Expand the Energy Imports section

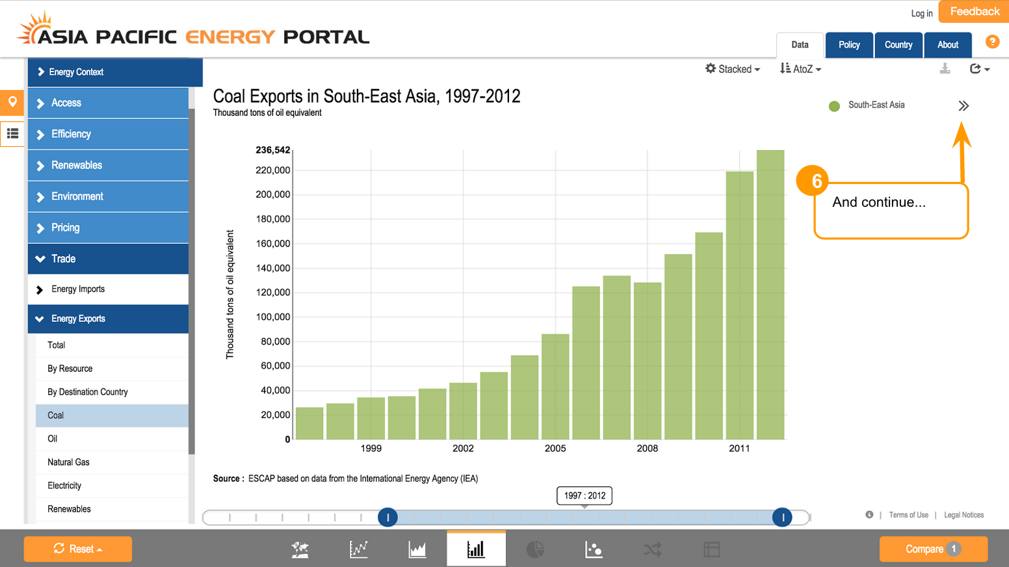coord(78,289)
